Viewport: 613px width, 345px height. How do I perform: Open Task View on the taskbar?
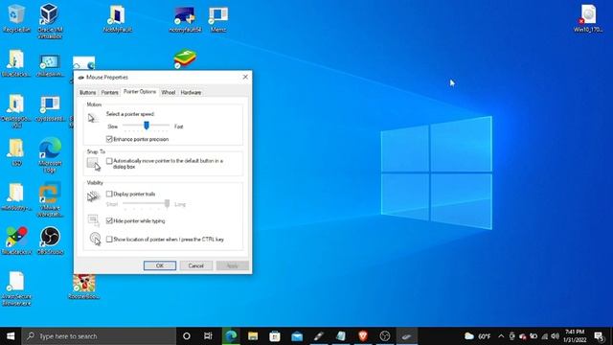(x=208, y=336)
